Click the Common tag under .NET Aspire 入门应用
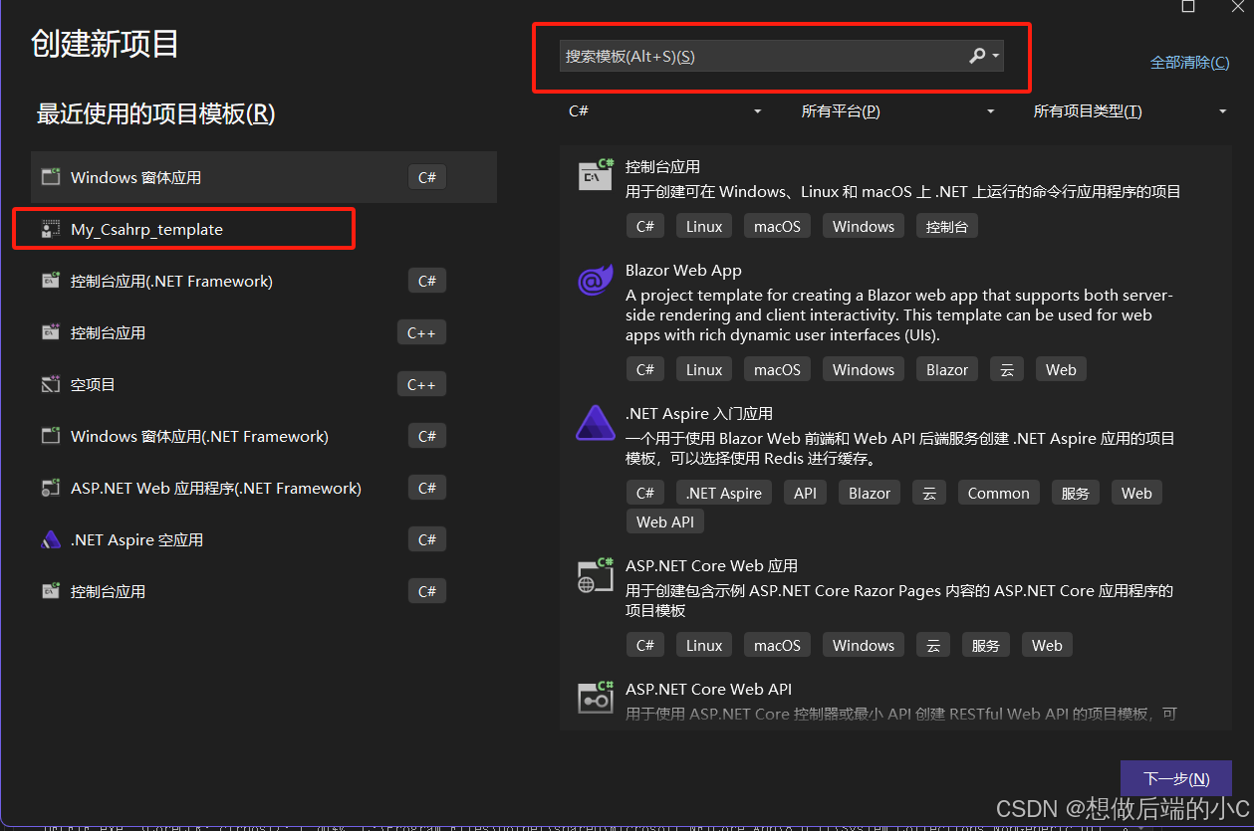The height and width of the screenshot is (831, 1254). [998, 493]
